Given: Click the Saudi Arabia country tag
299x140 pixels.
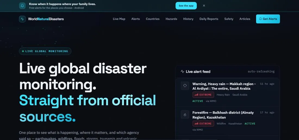Looking at the screenshot, I should click(240, 95).
